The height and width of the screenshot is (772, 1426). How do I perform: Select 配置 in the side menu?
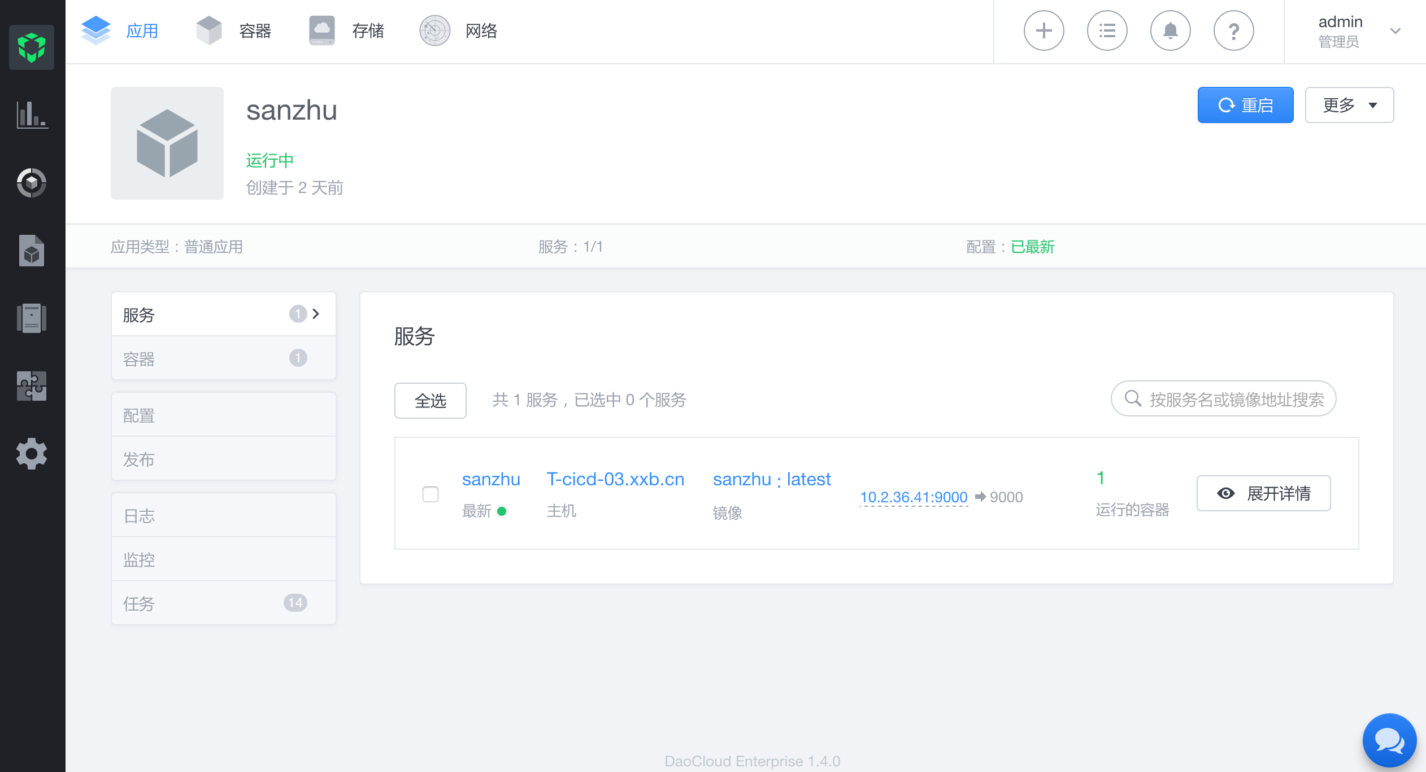224,415
